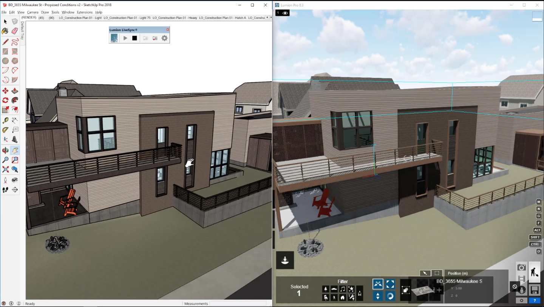The height and width of the screenshot is (307, 544).
Task: Toggle the eye visibility icon in Lumion
Action: point(285,13)
